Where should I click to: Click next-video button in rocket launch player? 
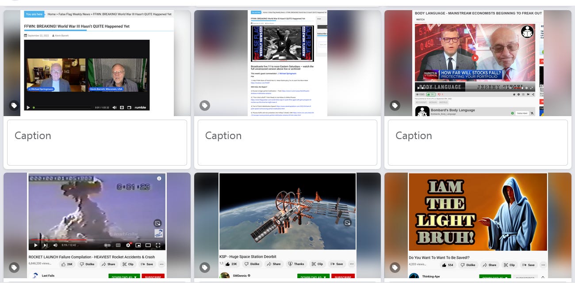tap(45, 245)
